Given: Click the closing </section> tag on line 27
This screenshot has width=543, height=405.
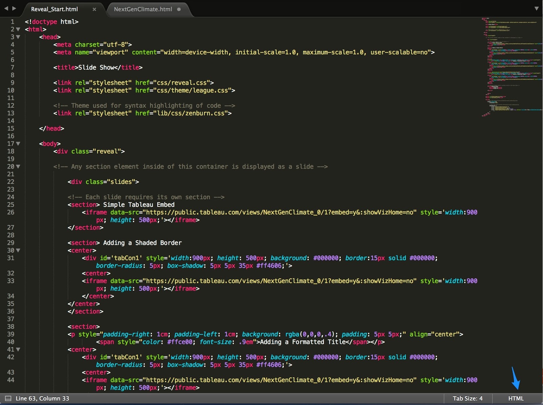Looking at the screenshot, I should tap(86, 228).
